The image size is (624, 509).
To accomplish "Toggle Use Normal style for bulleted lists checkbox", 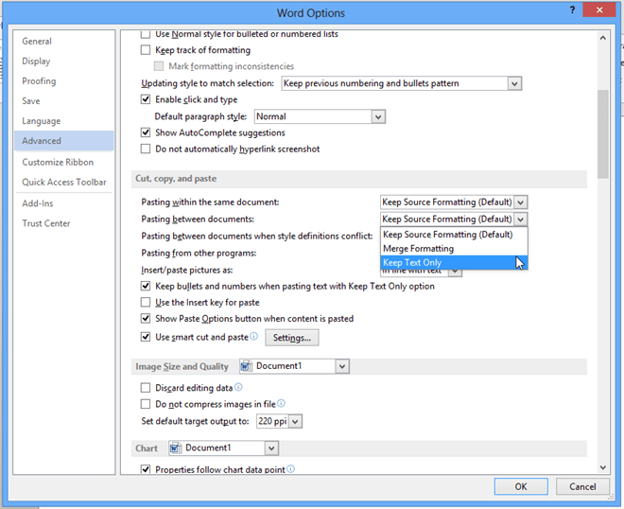I will click(146, 34).
